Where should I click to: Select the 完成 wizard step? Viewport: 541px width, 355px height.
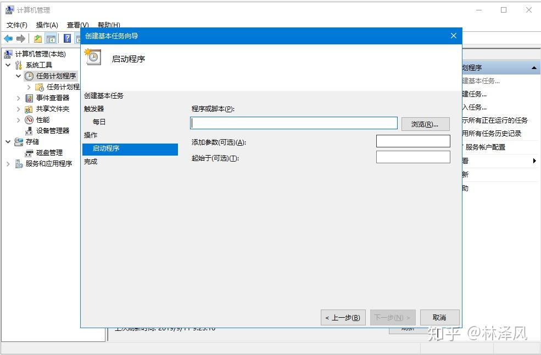coord(91,162)
